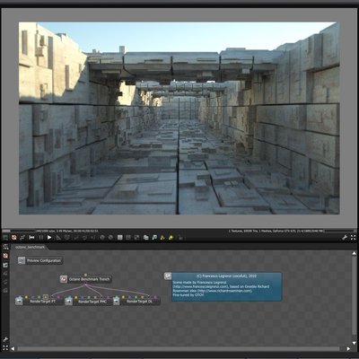
Task: Click the node graph scroll up arrow
Action: tap(355, 253)
